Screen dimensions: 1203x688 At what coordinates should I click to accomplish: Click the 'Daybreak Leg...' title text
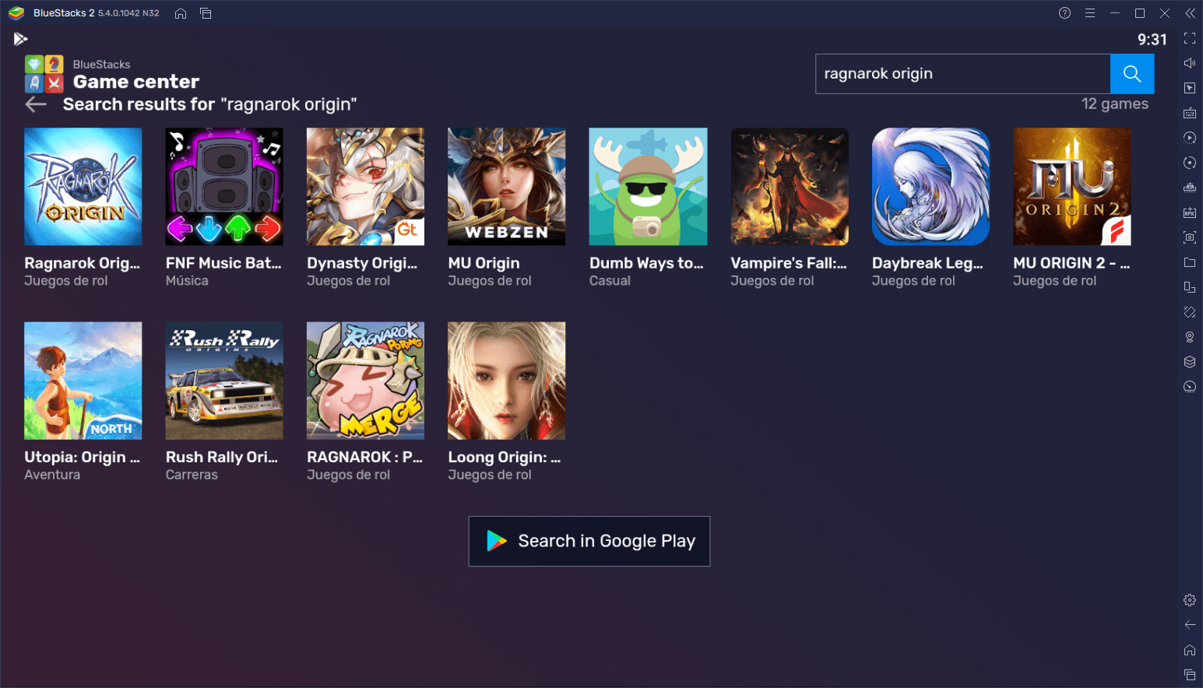(927, 263)
